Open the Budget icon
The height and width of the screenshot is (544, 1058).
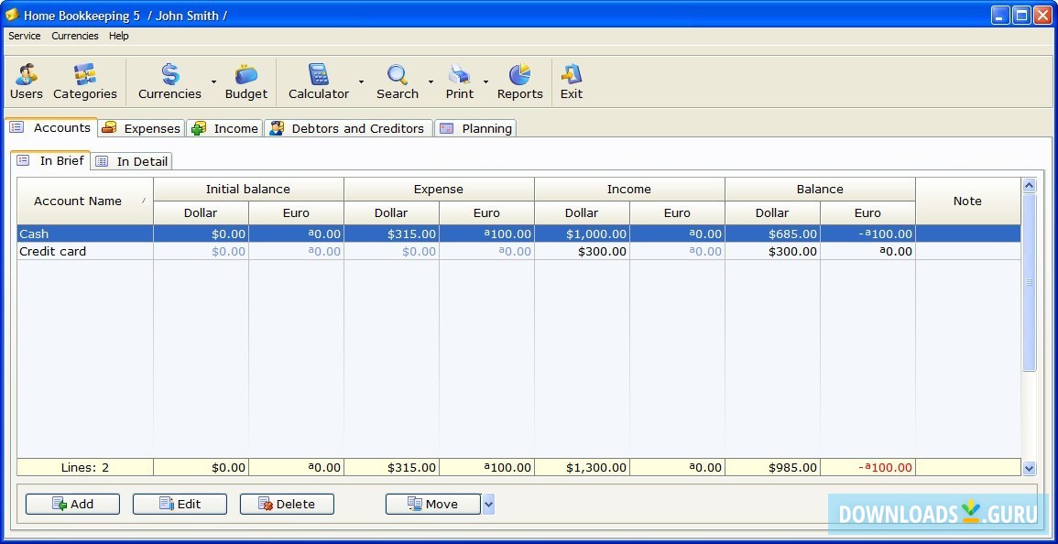pos(245,81)
